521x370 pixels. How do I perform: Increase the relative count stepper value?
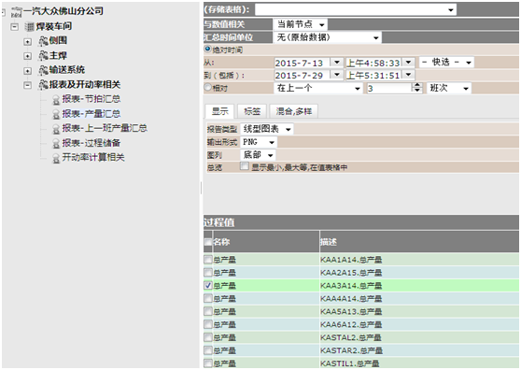click(x=417, y=86)
